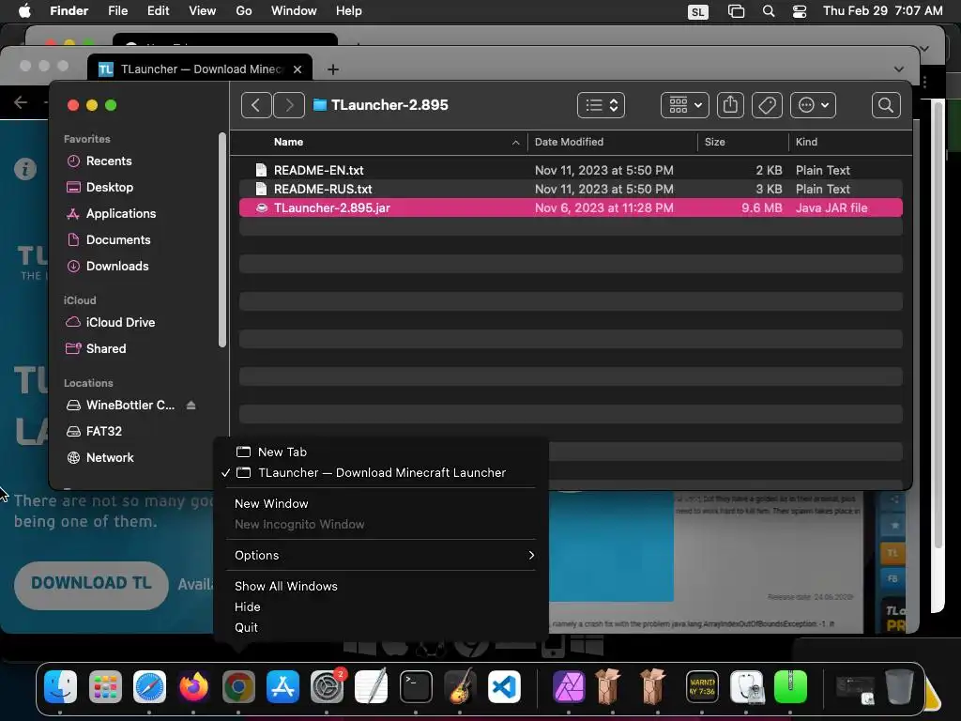Click the info icon on the TLauncher page
Image resolution: width=961 pixels, height=721 pixels.
tap(25, 169)
